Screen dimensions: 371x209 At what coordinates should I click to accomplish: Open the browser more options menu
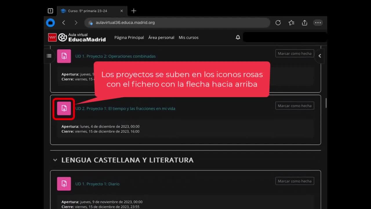tap(318, 23)
